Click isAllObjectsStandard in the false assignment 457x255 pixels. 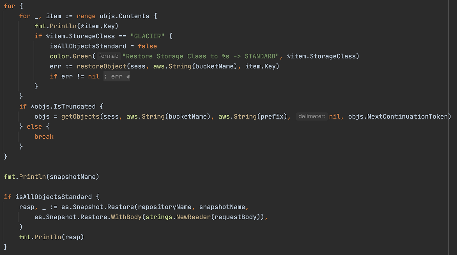pyautogui.click(x=88, y=46)
